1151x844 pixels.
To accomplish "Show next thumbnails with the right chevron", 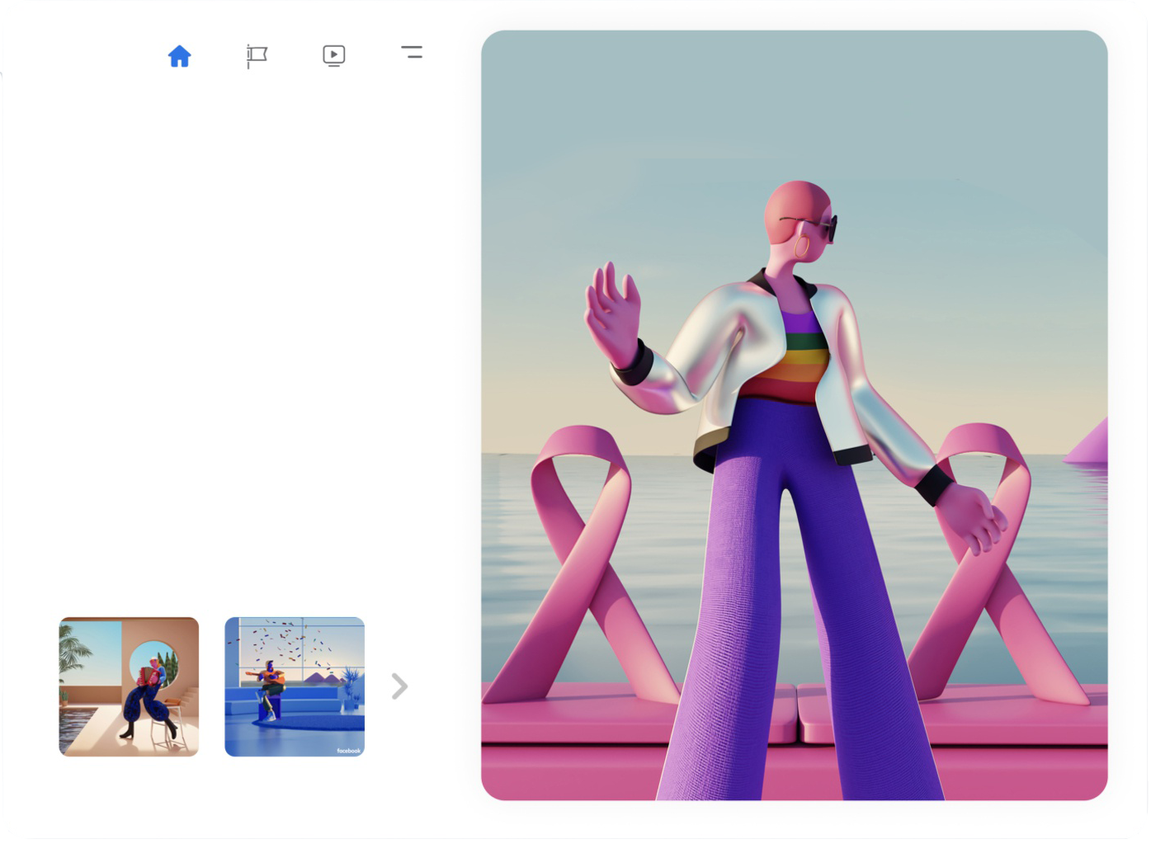I will point(399,686).
